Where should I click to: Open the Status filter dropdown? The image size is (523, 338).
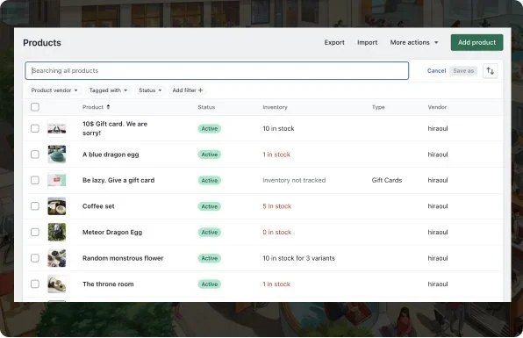[150, 90]
